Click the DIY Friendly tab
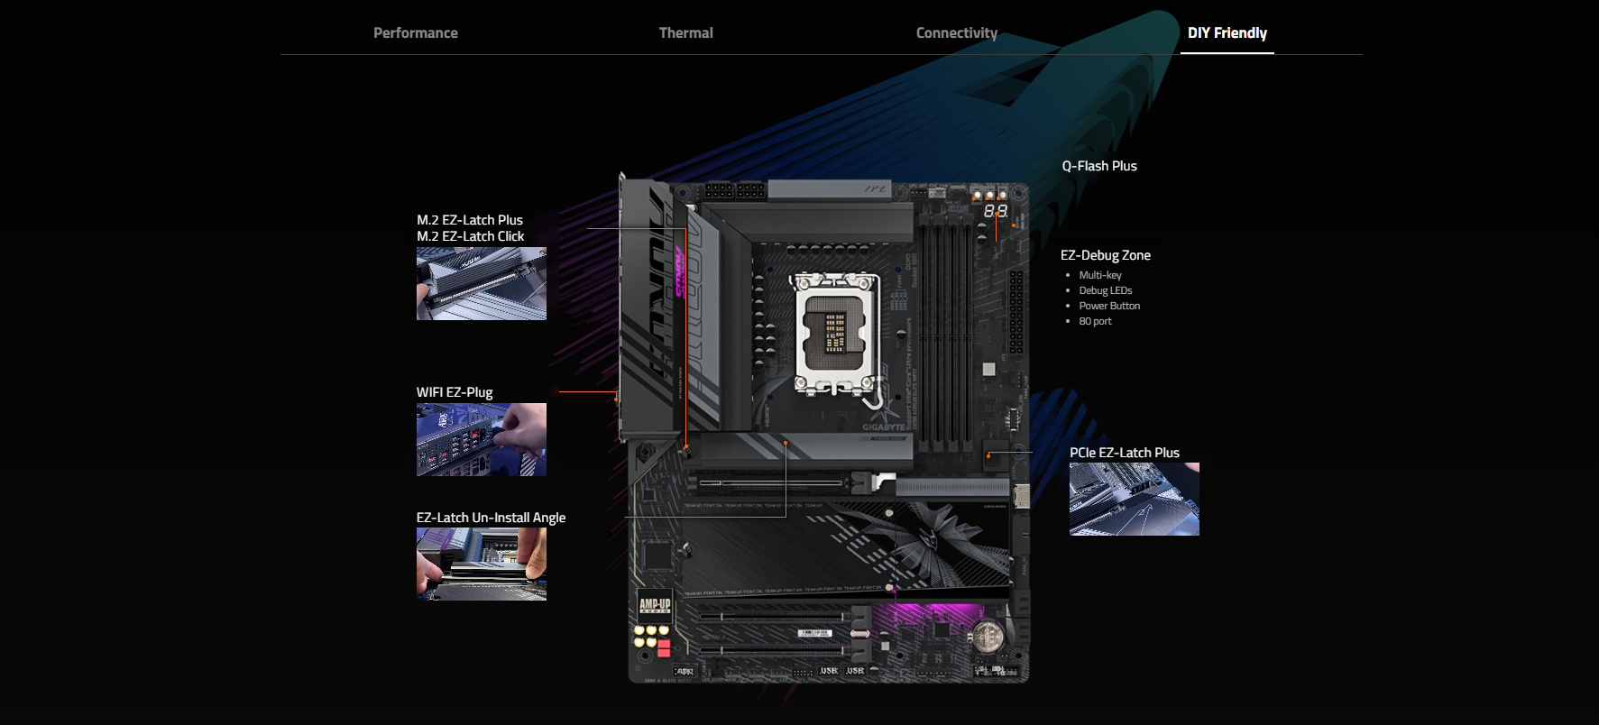Image resolution: width=1599 pixels, height=725 pixels. (x=1227, y=32)
